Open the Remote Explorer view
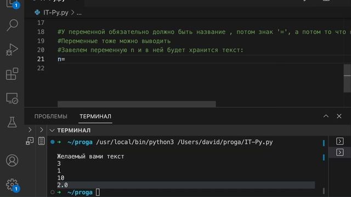 point(12,99)
